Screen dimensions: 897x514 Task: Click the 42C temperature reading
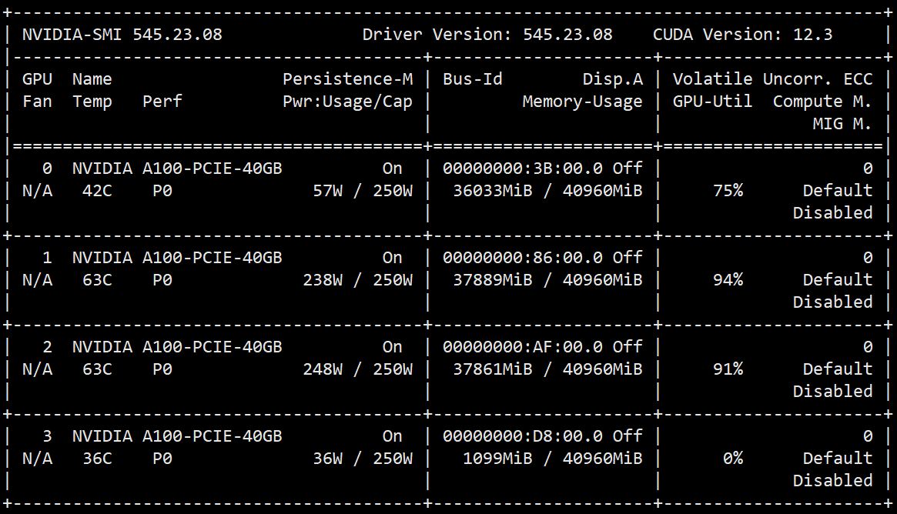pyautogui.click(x=97, y=191)
